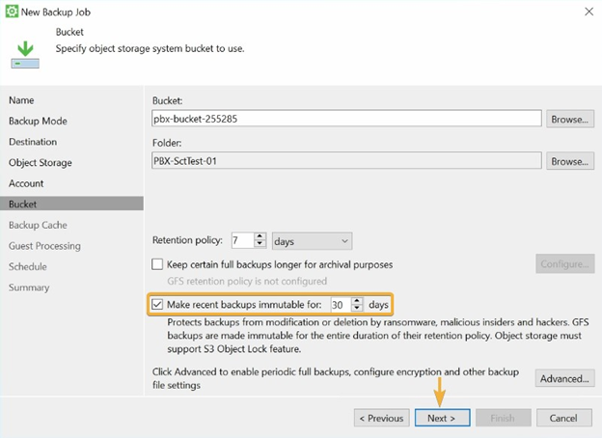Click Next to continue the wizard
Viewport: 602px width, 438px height.
(442, 418)
